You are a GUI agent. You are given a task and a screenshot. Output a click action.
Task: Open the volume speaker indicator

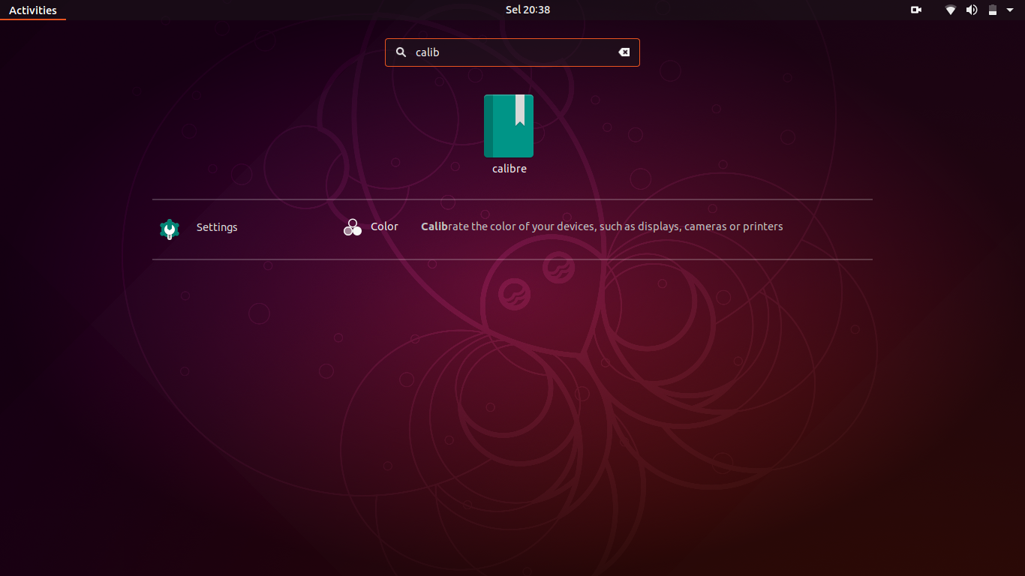click(x=972, y=10)
